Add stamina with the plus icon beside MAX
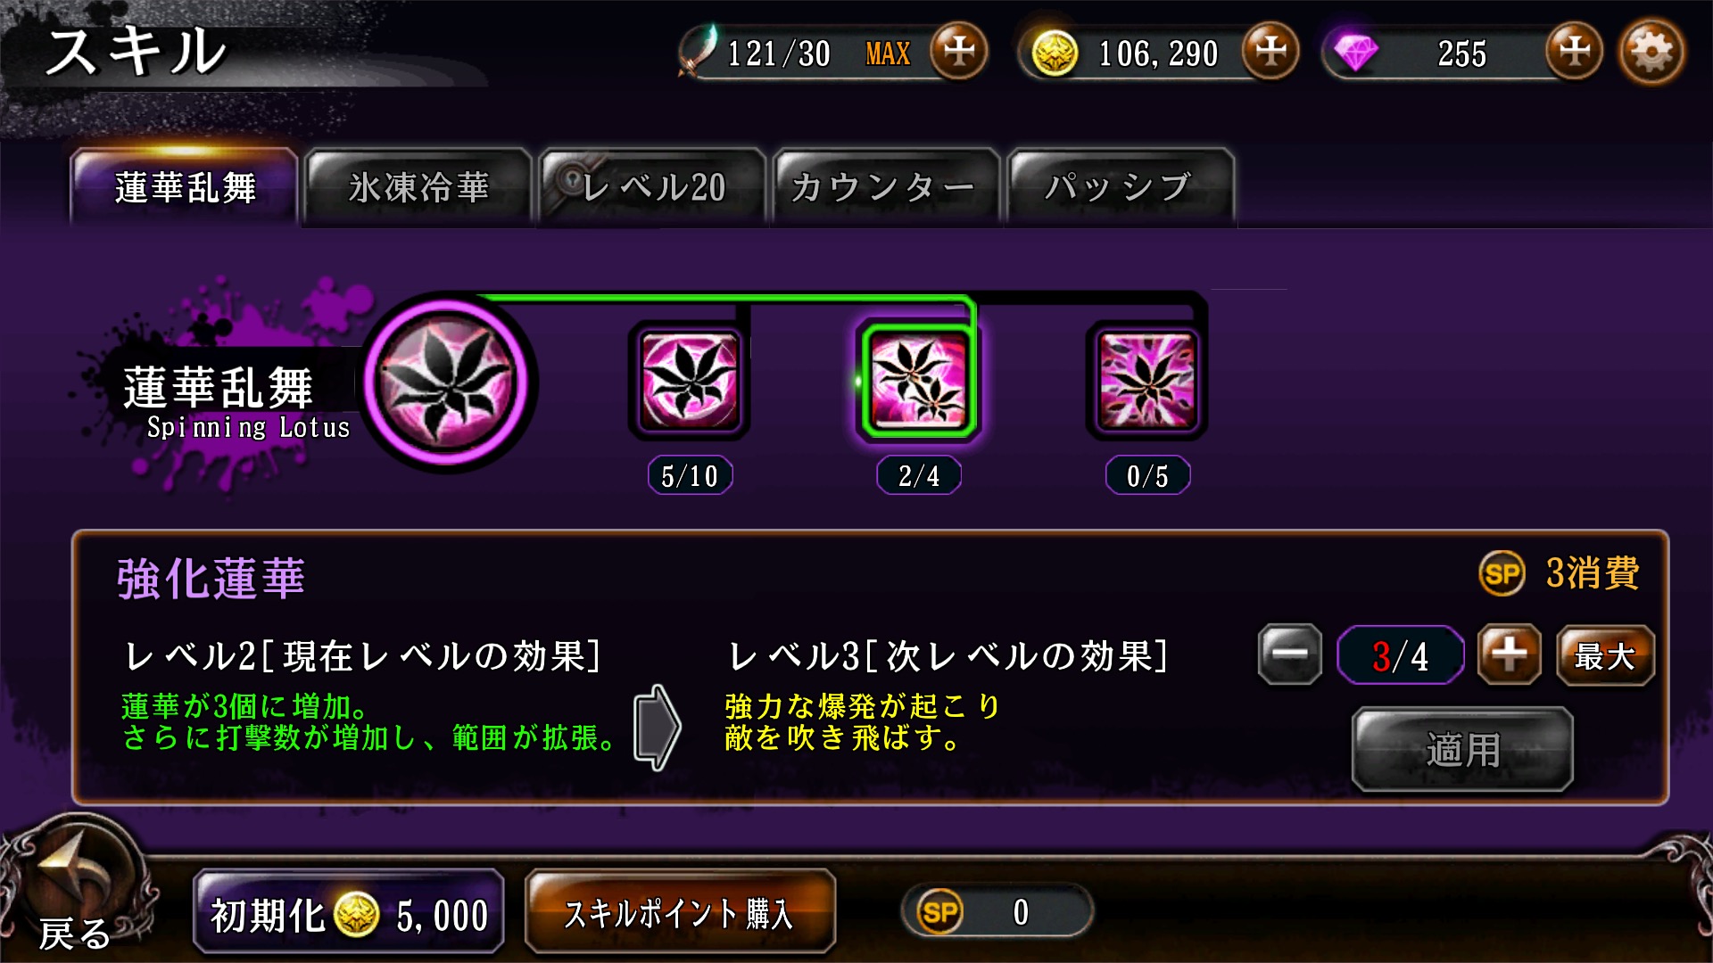This screenshot has width=1713, height=963. (959, 51)
